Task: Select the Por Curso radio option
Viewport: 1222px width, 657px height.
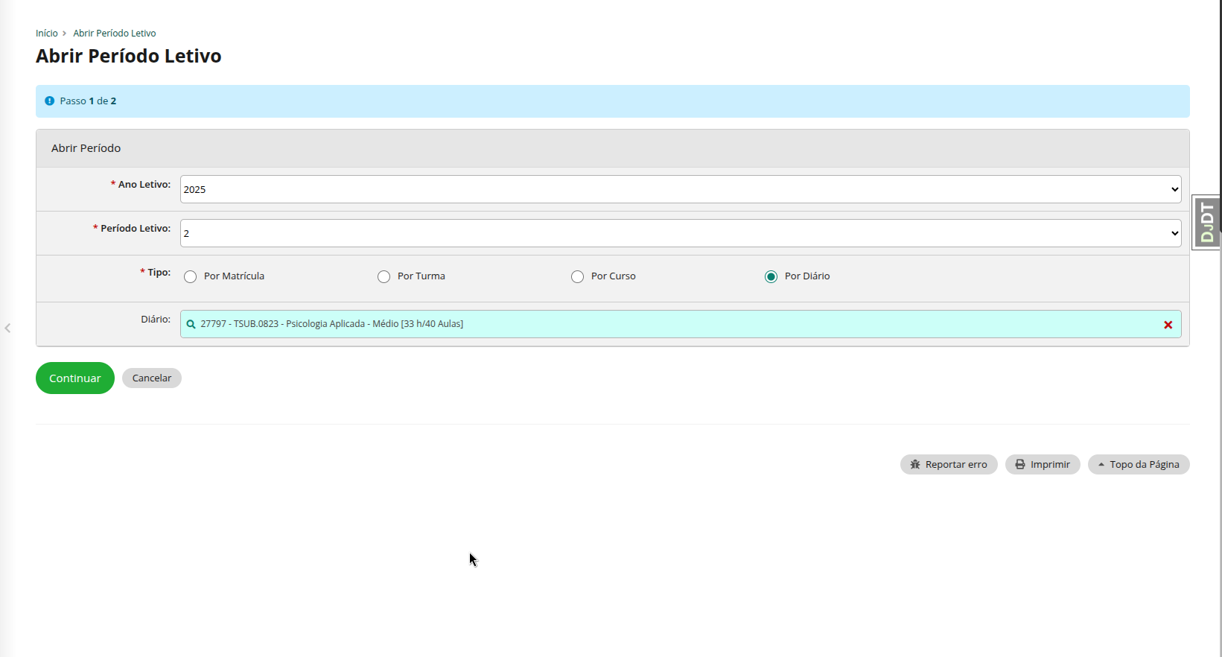Action: point(577,276)
